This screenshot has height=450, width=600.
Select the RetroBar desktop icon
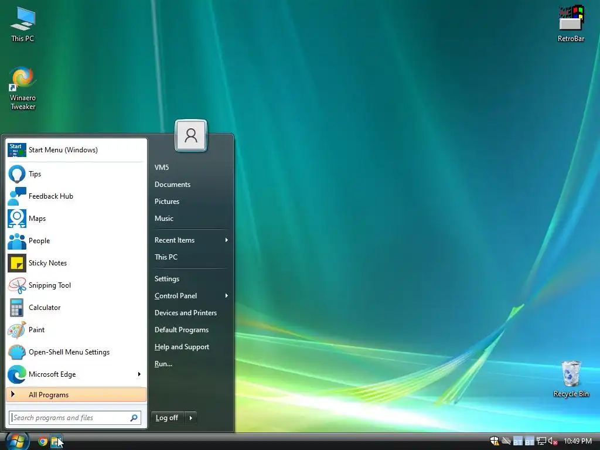tap(571, 23)
